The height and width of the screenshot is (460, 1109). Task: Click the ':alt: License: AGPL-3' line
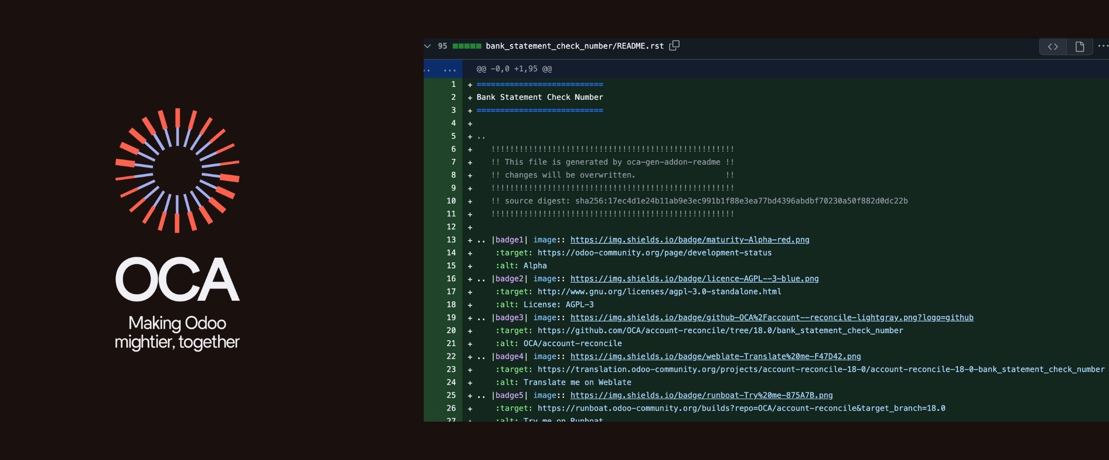(544, 304)
